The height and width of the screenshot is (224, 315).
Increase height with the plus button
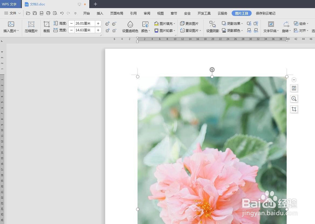tap(98, 23)
